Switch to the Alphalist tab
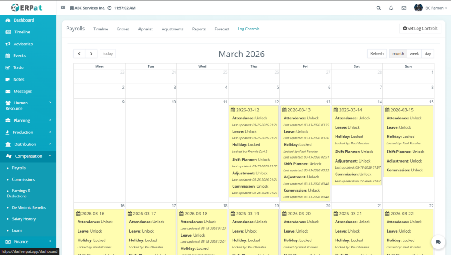Screen dimensions: 451x255 pyautogui.click(x=145, y=29)
